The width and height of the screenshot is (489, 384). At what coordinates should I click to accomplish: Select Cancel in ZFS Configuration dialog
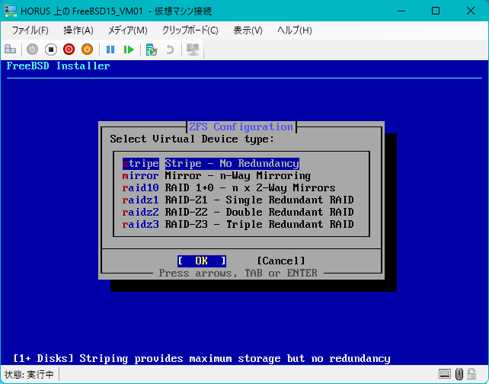click(x=281, y=261)
